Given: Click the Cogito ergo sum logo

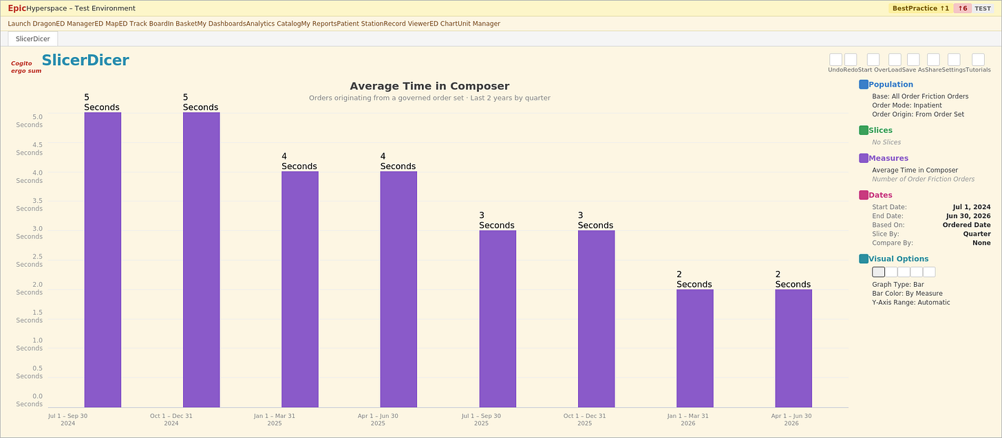Looking at the screenshot, I should pos(26,67).
